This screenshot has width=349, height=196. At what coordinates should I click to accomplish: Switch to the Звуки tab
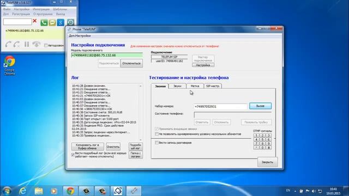[177, 86]
